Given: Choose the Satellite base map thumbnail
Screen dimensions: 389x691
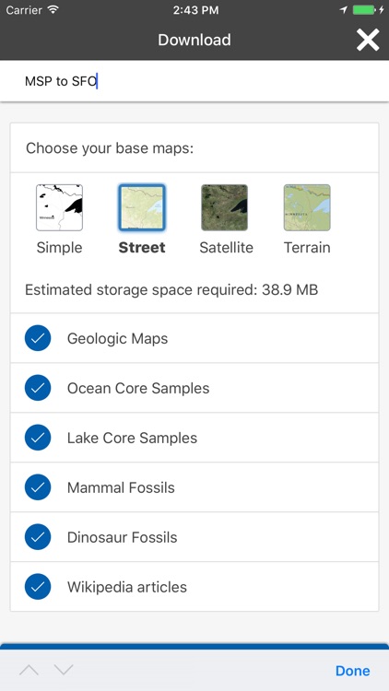Looking at the screenshot, I should pos(225,207).
